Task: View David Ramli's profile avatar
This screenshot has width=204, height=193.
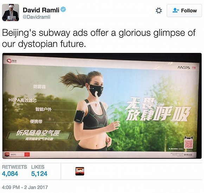Action: coord(11,13)
